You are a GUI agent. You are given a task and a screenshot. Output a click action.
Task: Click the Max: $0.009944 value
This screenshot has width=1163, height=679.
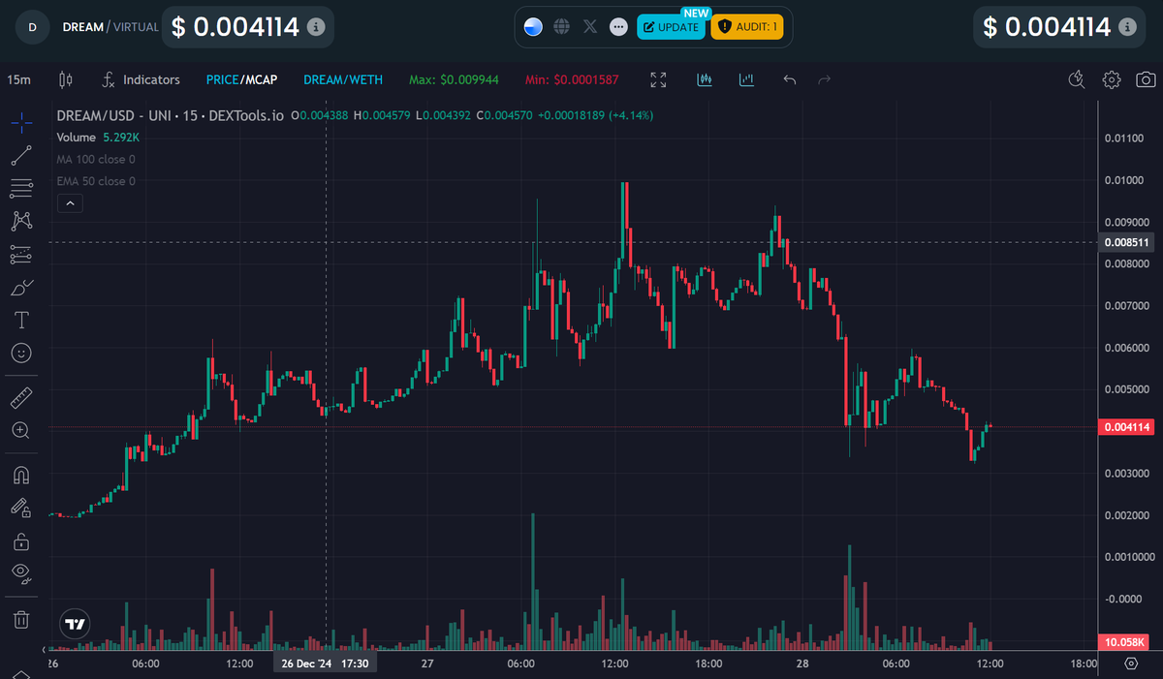[454, 79]
